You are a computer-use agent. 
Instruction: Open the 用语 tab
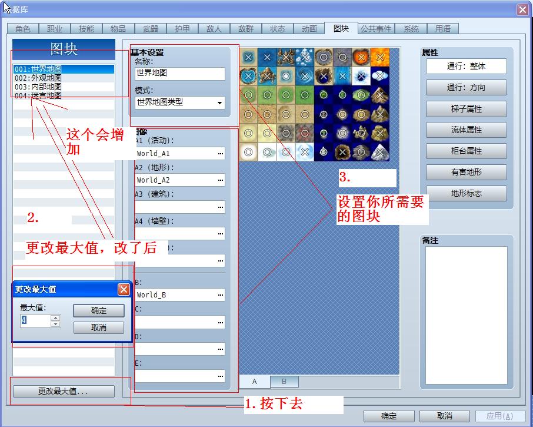[x=443, y=29]
